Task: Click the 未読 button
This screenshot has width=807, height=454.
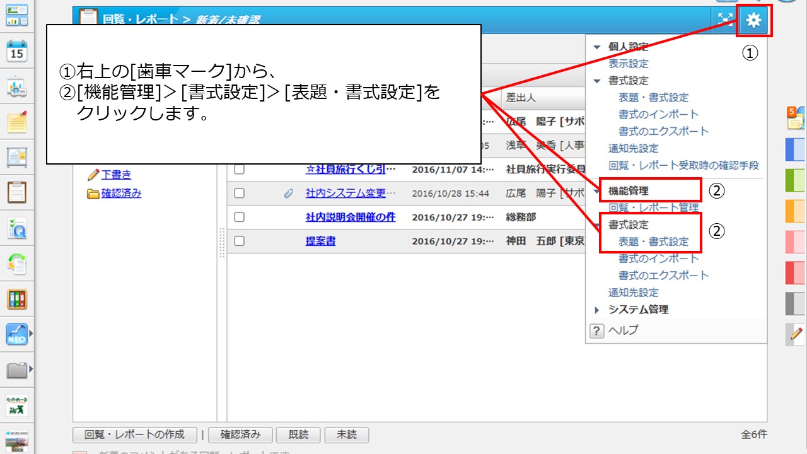Action: tap(346, 434)
